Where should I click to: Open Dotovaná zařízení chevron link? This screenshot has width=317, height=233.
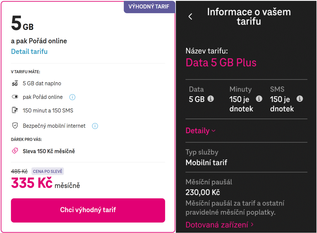point(219,225)
